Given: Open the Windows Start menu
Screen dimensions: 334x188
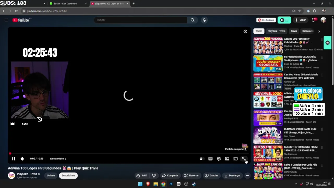Looking at the screenshot, I should (140, 184).
